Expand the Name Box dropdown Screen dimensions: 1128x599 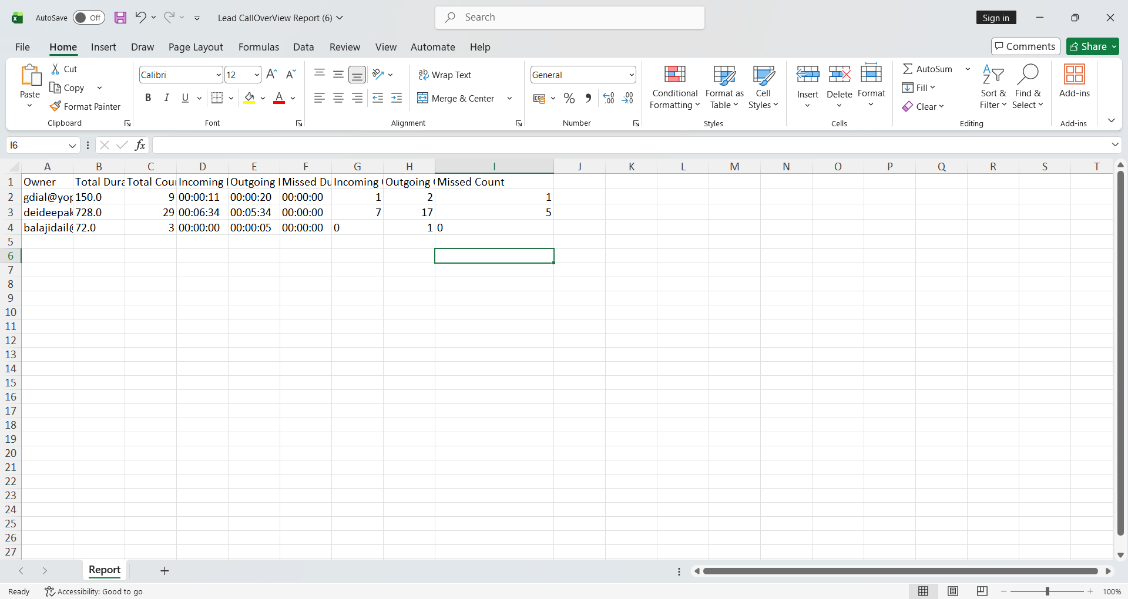coord(72,145)
